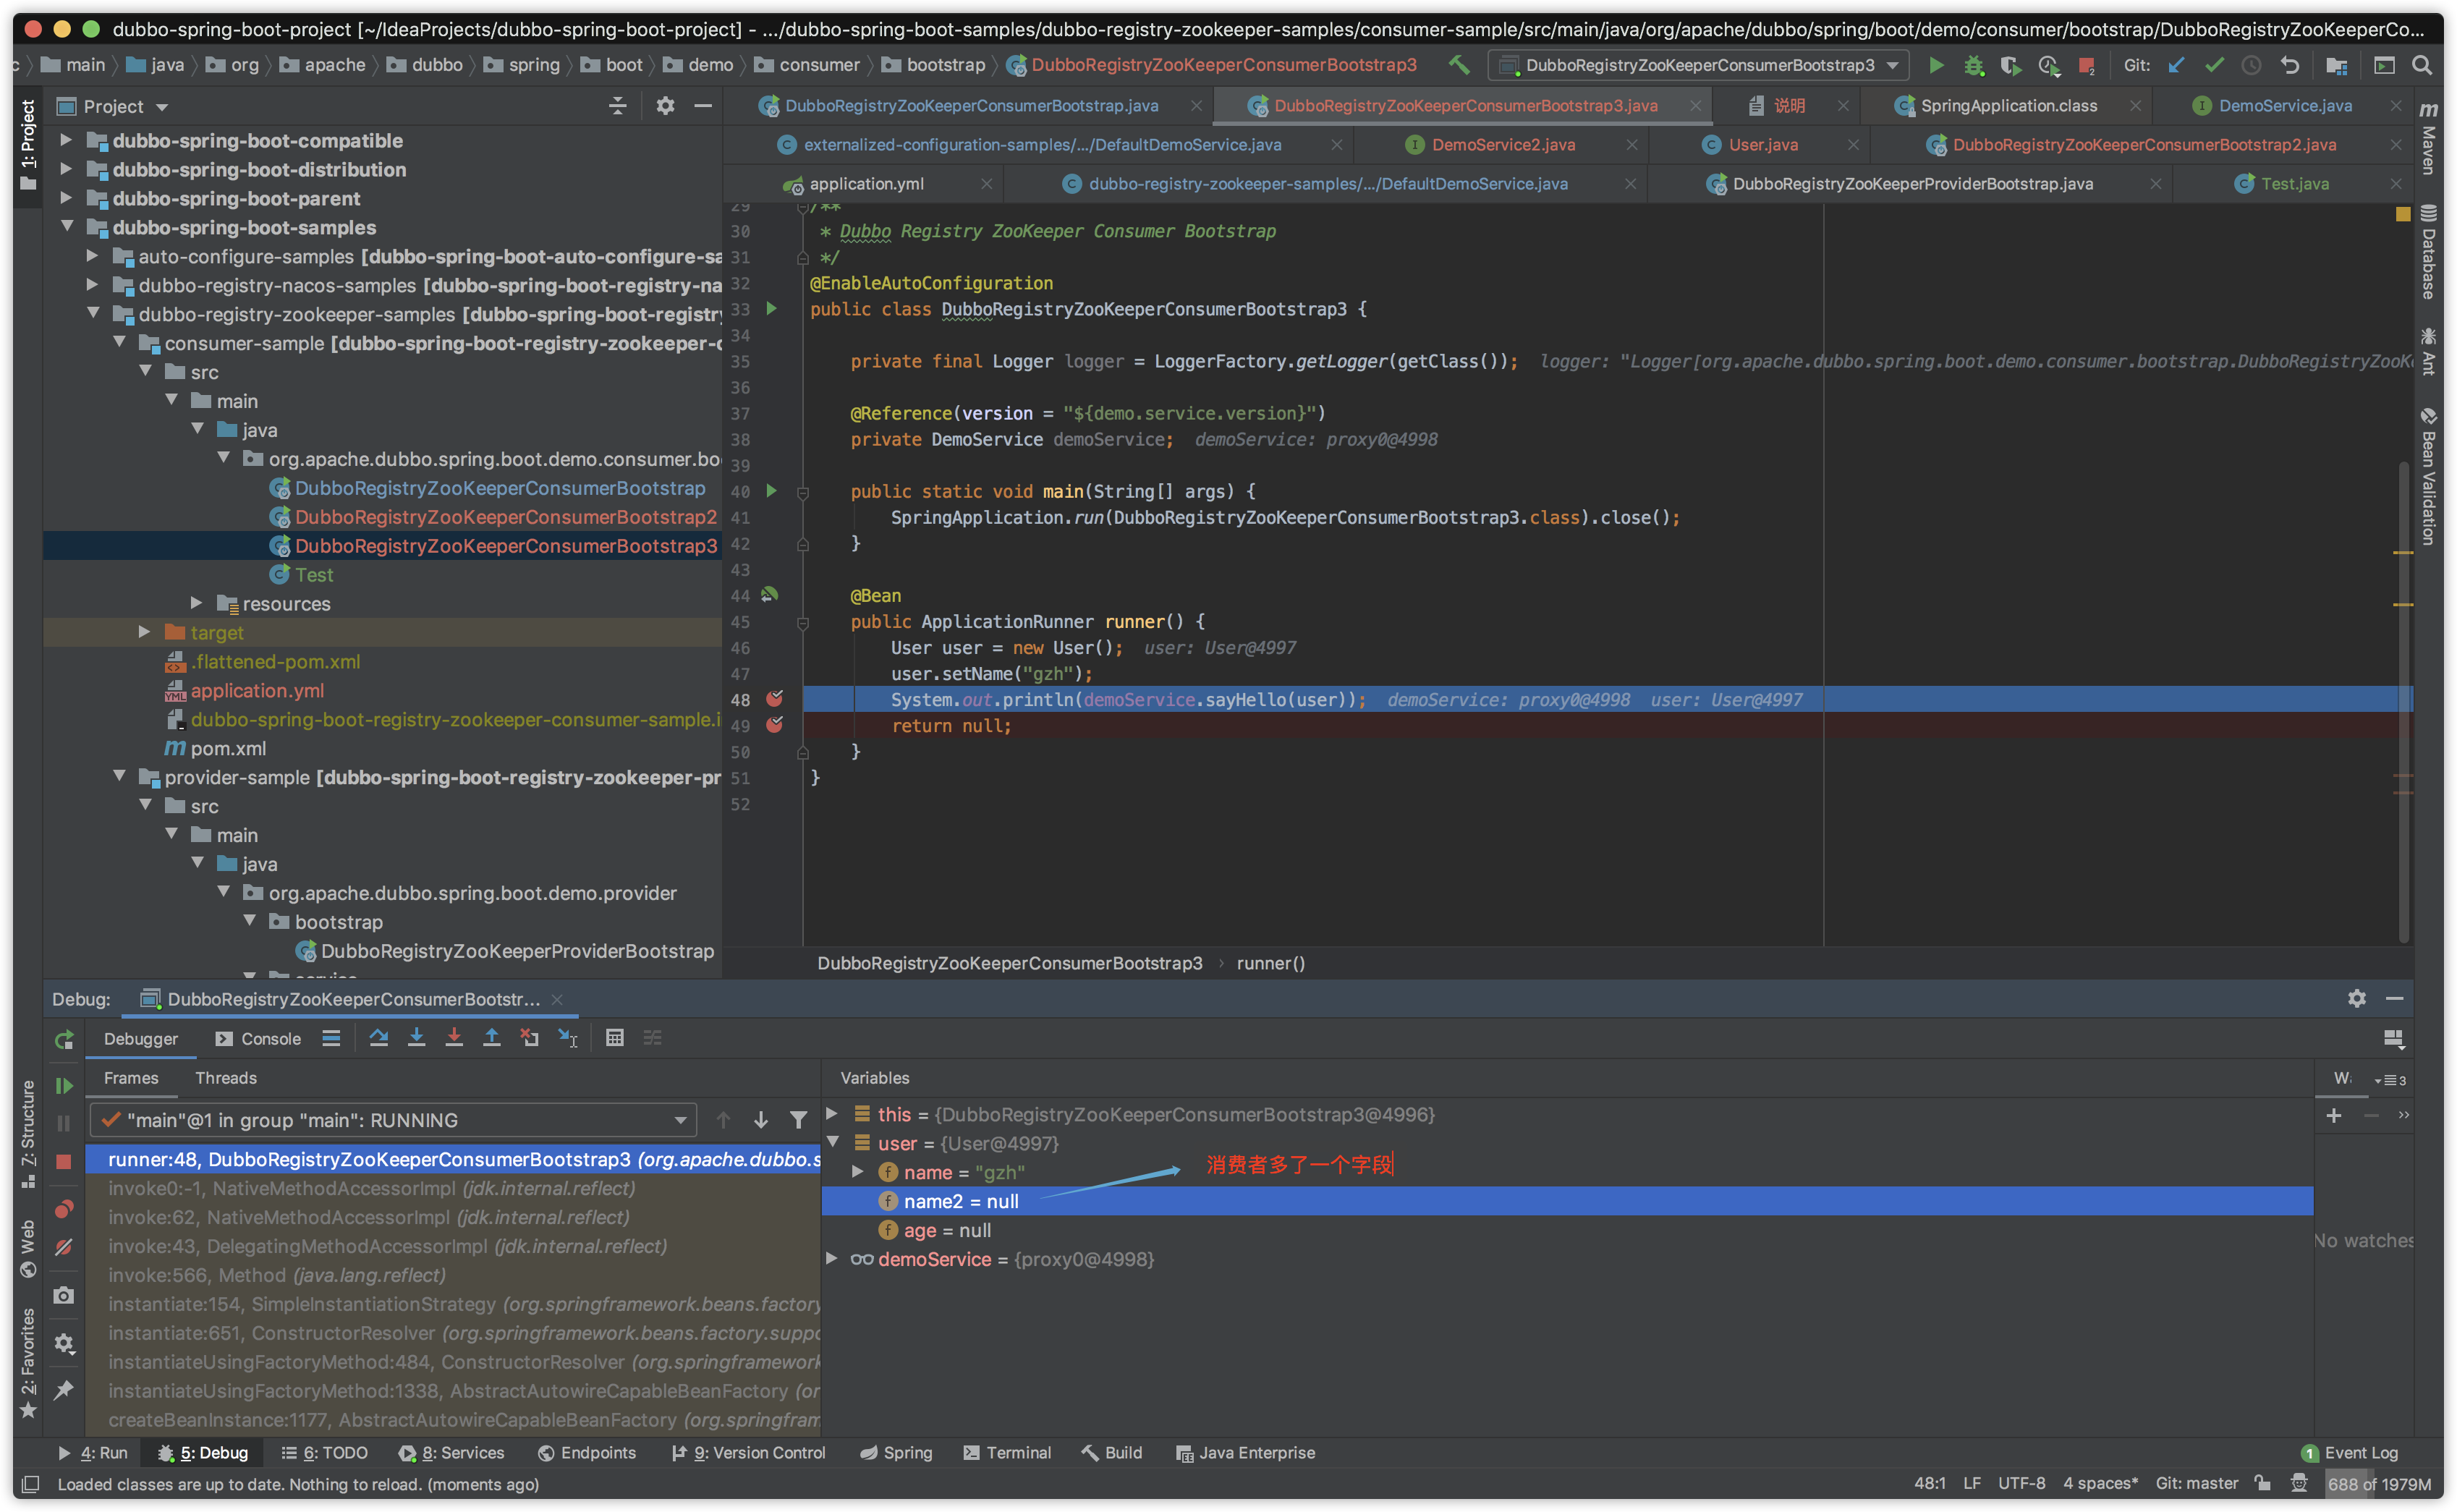The width and height of the screenshot is (2457, 1512).
Task: Toggle breakpoint on line 49 gutter
Action: tap(774, 725)
